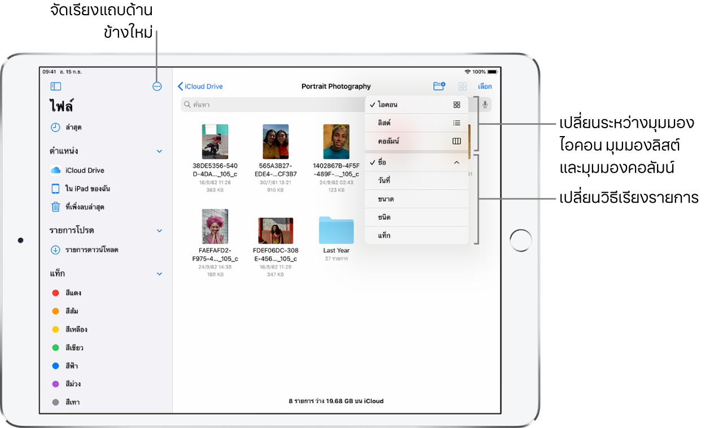
Task: Click the ตำแหน่ง section heading
Action: point(64,151)
